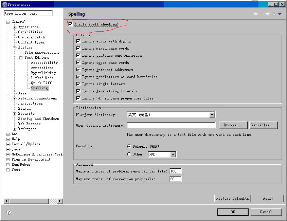Select Hyperlinking preference page

(x=43, y=73)
